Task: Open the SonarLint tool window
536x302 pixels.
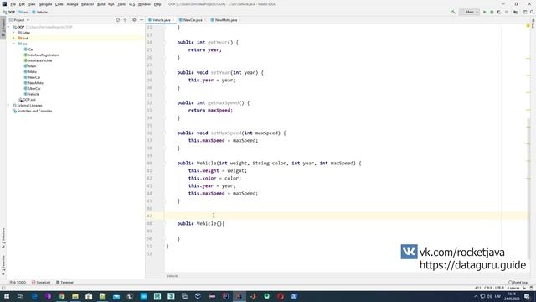Action: coord(41,282)
